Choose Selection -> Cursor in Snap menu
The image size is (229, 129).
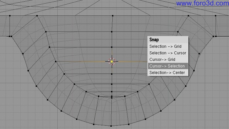[x=168, y=53]
